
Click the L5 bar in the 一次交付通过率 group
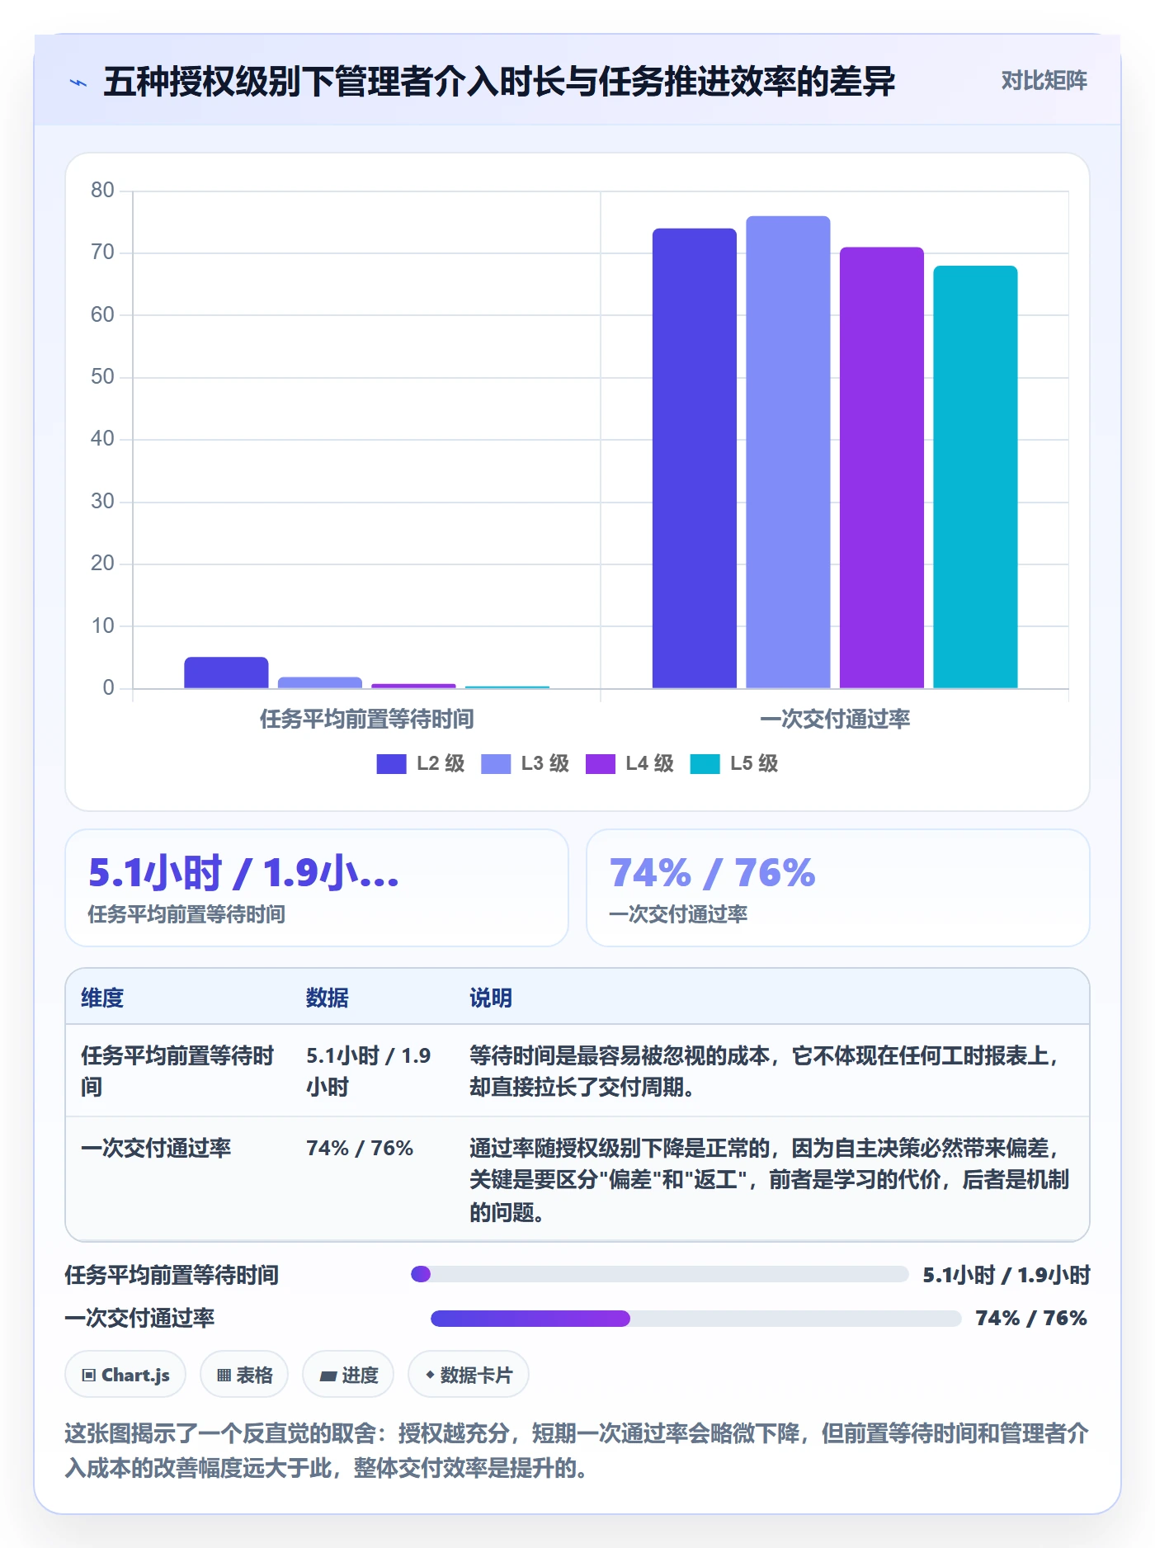tap(975, 477)
